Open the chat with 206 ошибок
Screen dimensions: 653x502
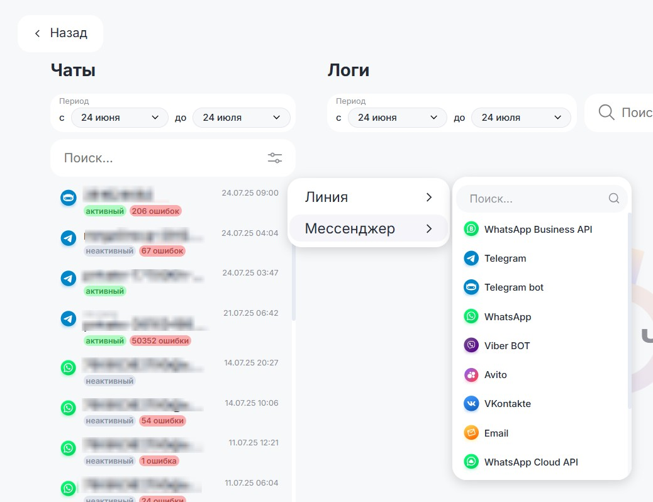[x=170, y=201]
